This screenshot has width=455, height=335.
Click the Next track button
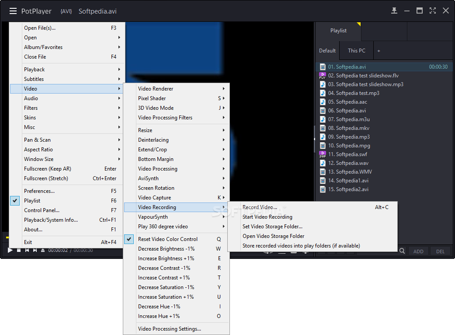pos(35,250)
